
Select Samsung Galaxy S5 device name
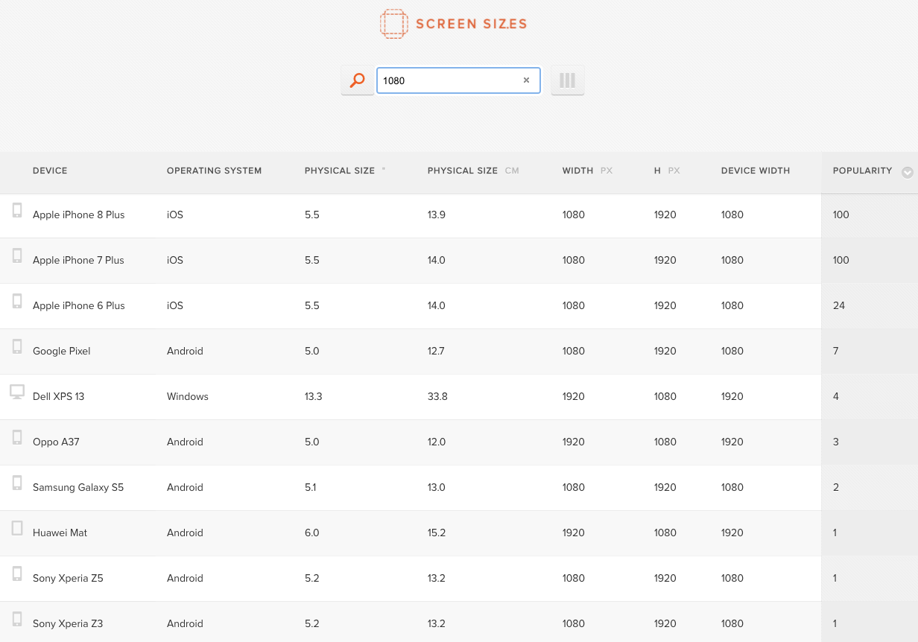[78, 487]
